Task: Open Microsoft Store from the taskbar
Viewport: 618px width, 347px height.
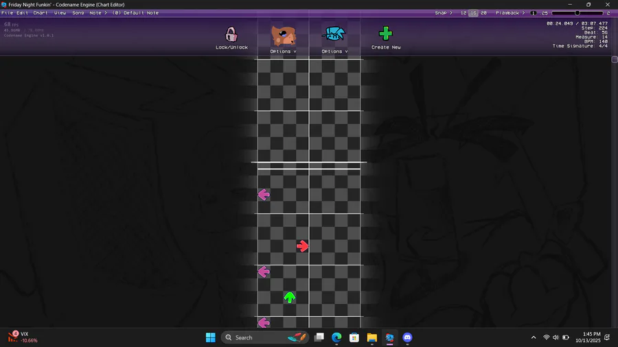Action: (354, 337)
